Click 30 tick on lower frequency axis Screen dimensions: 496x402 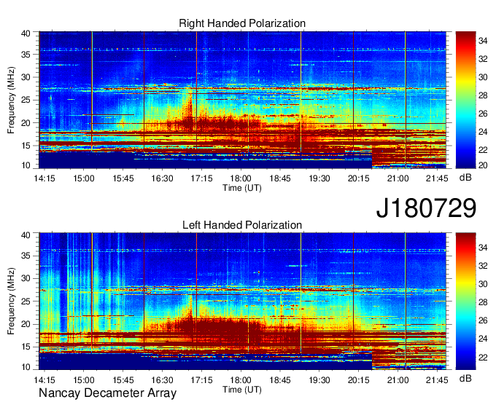26,278
